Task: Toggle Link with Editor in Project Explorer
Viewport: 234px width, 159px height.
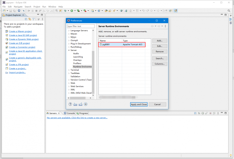Action: [30, 19]
